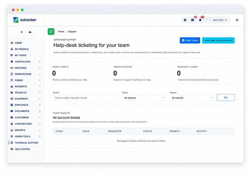
Task: Expand the Contractors menu arrow
Action: [x=40, y=124]
